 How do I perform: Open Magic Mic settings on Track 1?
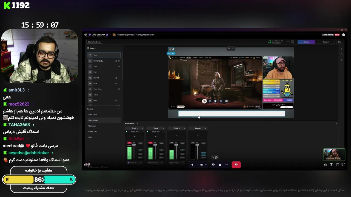[x=143, y=131]
